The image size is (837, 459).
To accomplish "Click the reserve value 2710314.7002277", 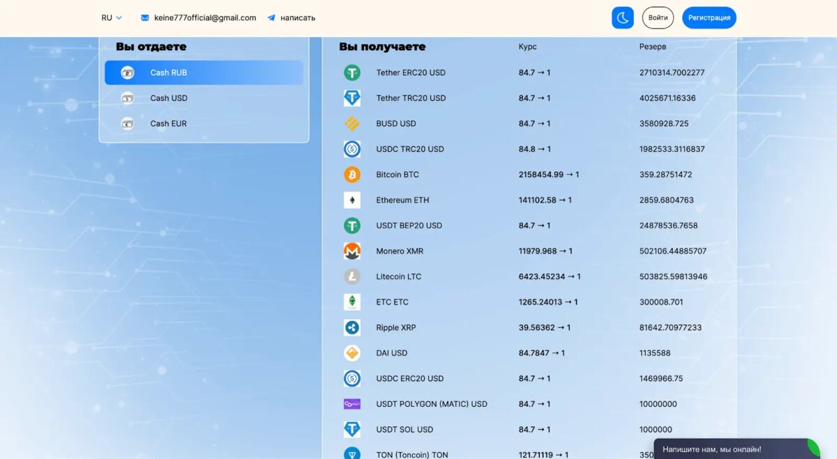I will [x=672, y=72].
